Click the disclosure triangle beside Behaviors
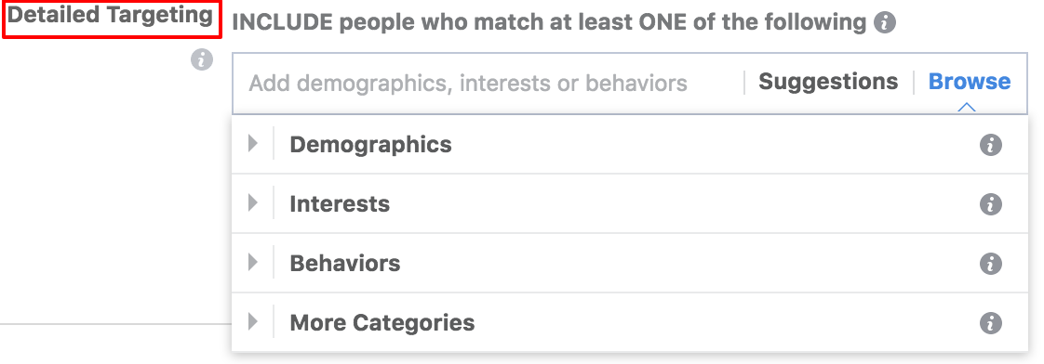The height and width of the screenshot is (364, 1044). pos(252,263)
